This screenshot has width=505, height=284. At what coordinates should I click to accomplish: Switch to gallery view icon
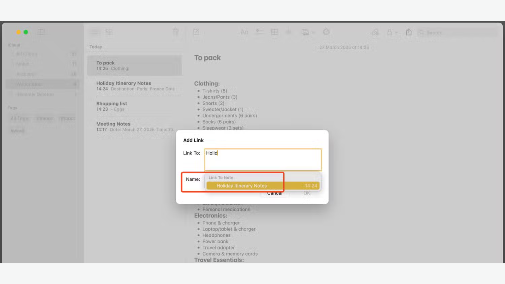pos(109,32)
